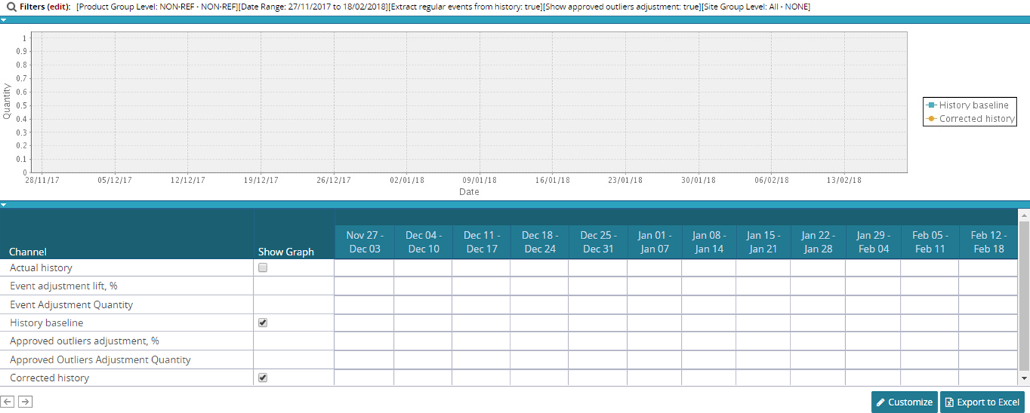Click the previous page left arrow
This screenshot has width=1030, height=413.
click(8, 402)
